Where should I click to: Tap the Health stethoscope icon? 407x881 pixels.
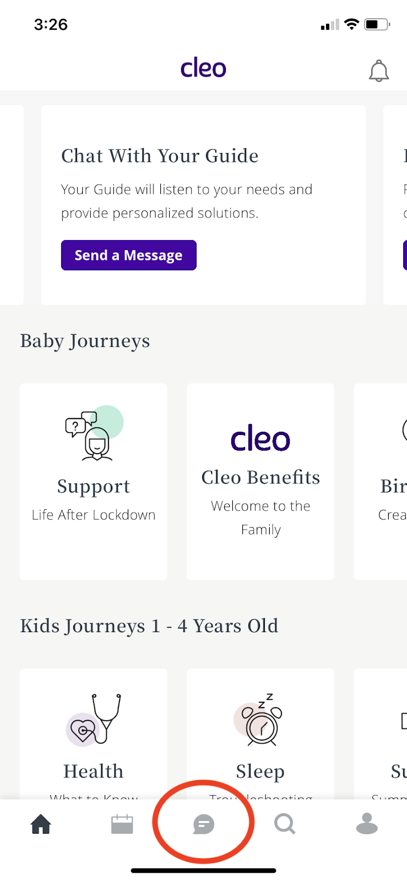click(x=94, y=719)
